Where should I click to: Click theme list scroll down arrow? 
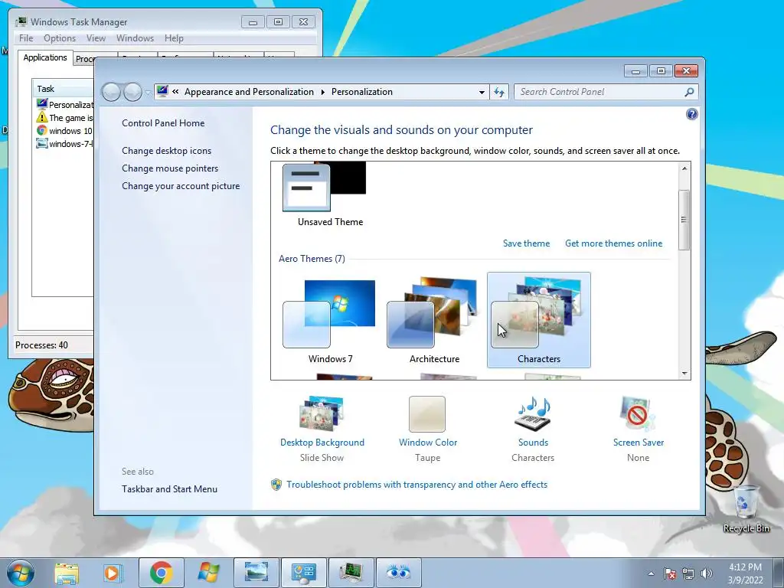click(684, 374)
